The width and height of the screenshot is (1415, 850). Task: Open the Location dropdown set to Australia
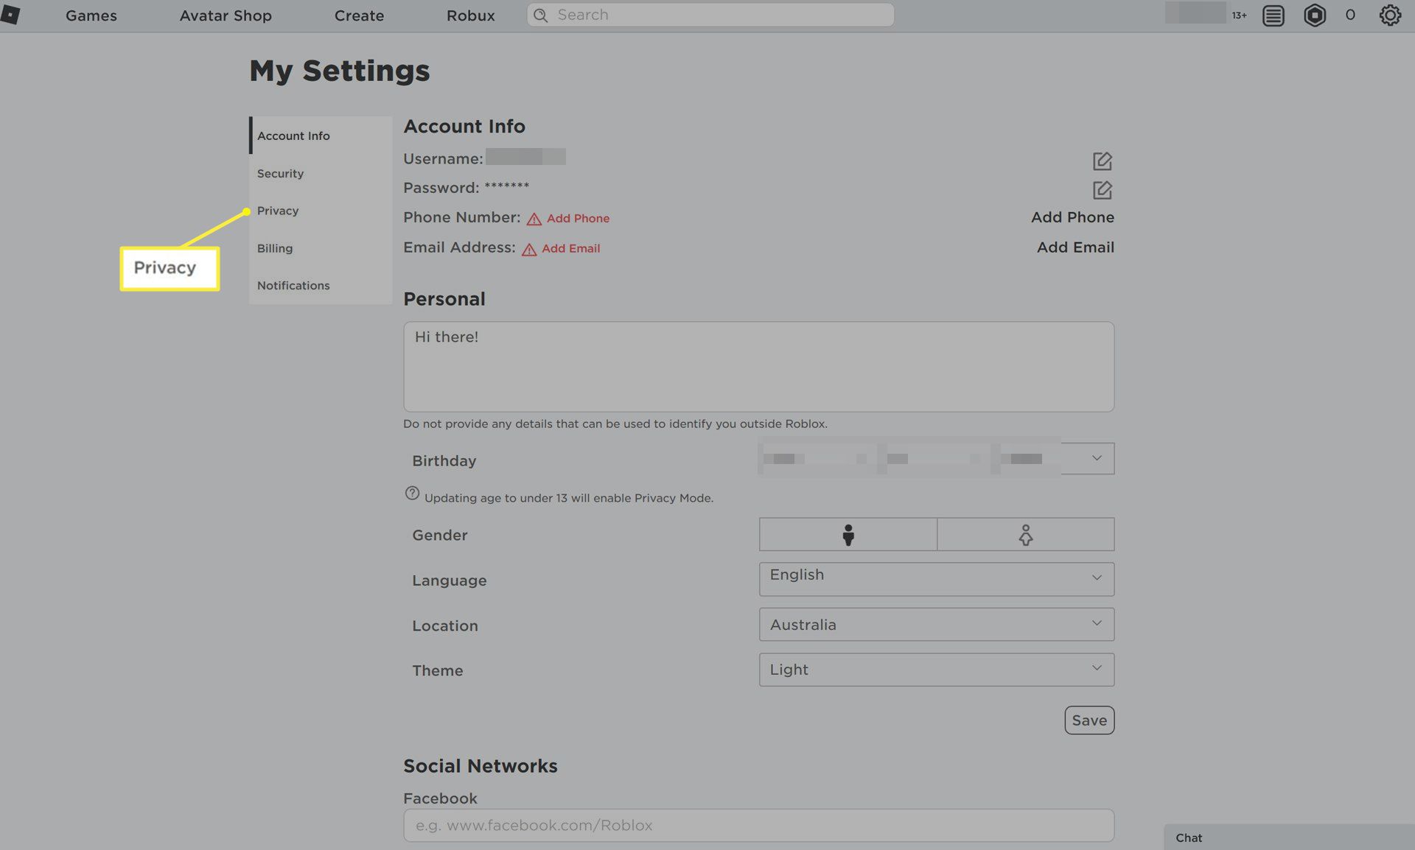pos(936,624)
